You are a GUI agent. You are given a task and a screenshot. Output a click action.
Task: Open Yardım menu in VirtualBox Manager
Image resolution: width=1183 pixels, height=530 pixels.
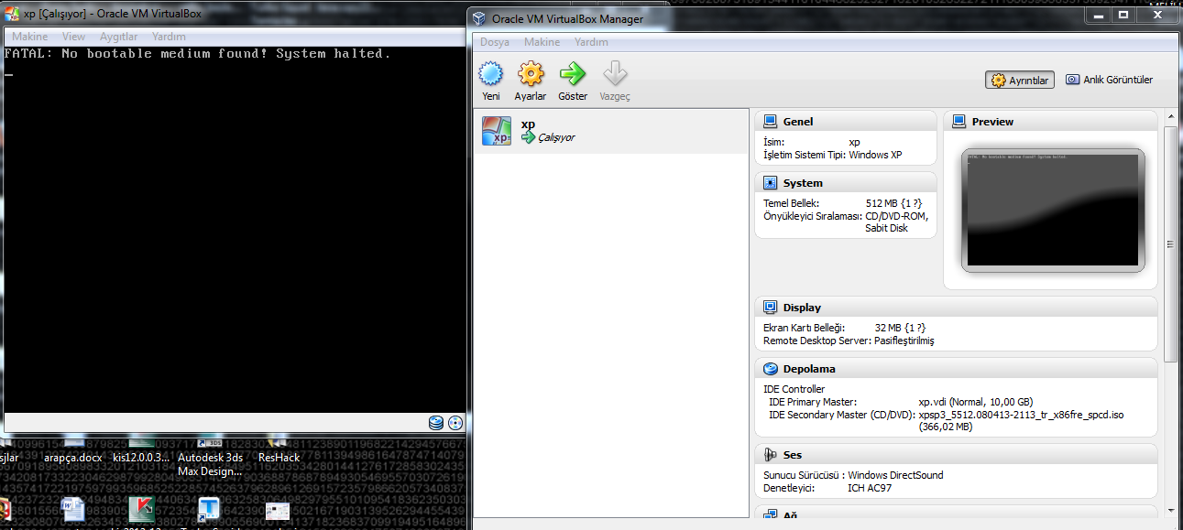591,42
